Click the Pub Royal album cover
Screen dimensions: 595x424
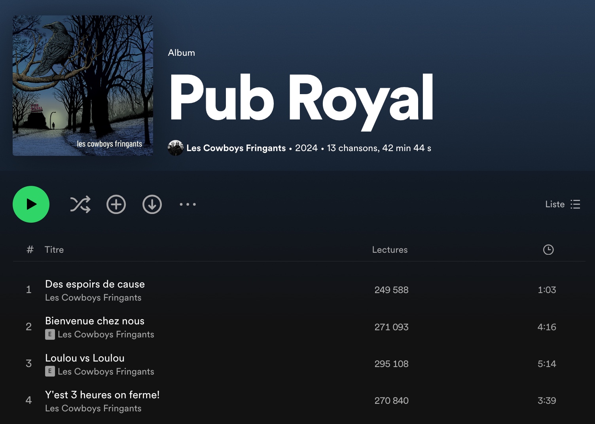(83, 85)
